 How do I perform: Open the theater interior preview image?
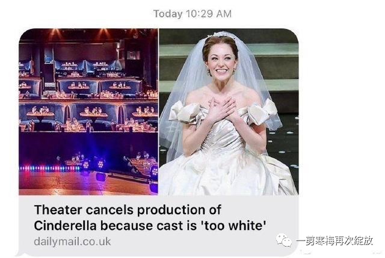point(88,112)
